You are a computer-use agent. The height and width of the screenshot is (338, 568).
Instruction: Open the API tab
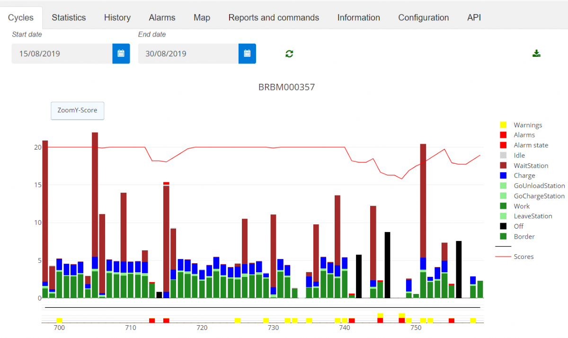[474, 18]
